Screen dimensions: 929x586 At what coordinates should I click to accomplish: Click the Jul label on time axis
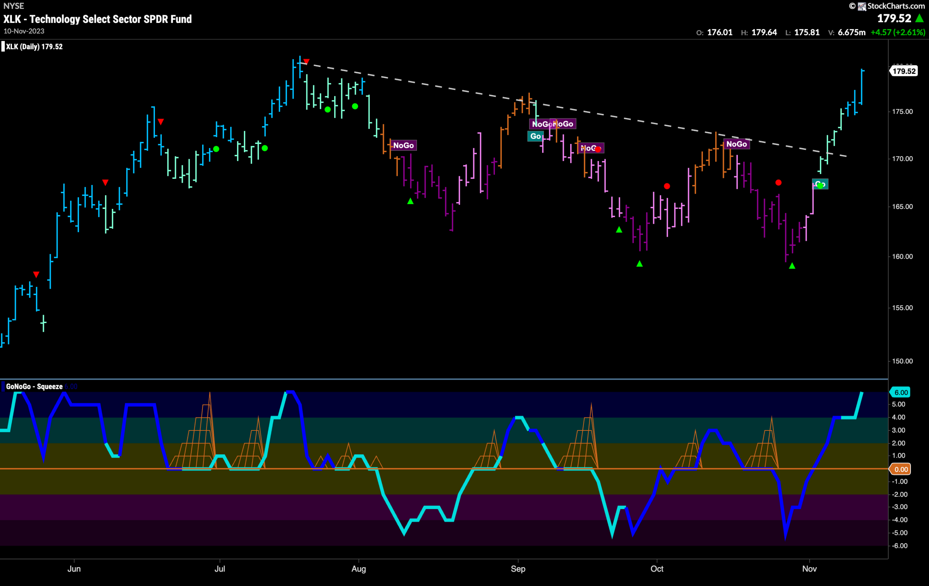(220, 569)
